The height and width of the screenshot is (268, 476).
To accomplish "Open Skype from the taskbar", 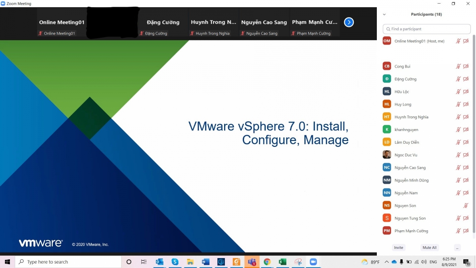I will pos(175,262).
